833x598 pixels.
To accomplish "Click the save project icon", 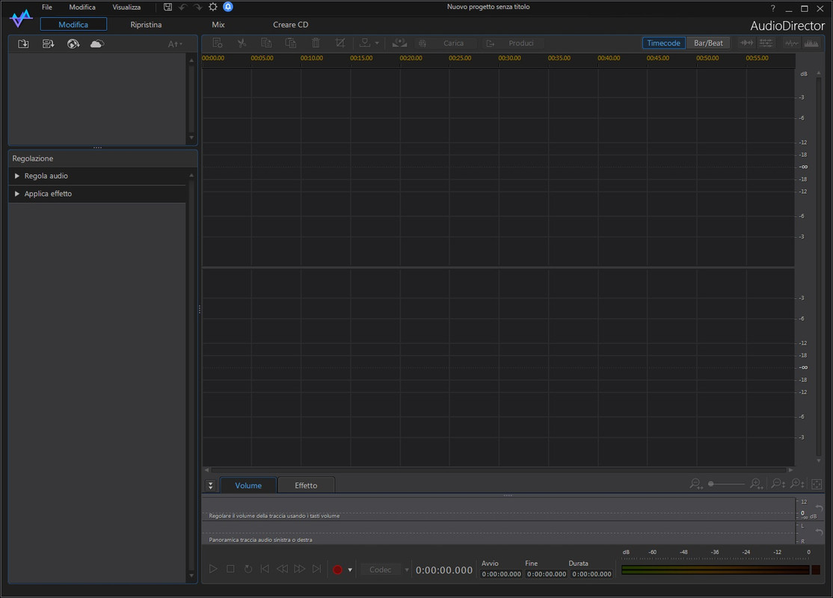I will point(168,7).
